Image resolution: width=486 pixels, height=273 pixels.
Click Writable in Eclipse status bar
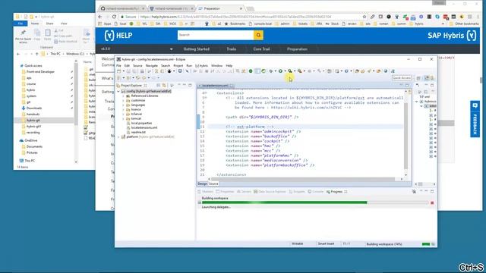point(297,244)
